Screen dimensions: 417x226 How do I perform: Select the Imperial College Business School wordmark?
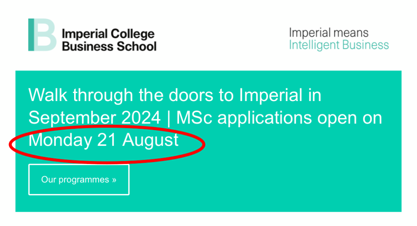pos(109,40)
